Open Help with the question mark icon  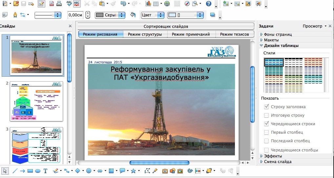(x=208, y=4)
